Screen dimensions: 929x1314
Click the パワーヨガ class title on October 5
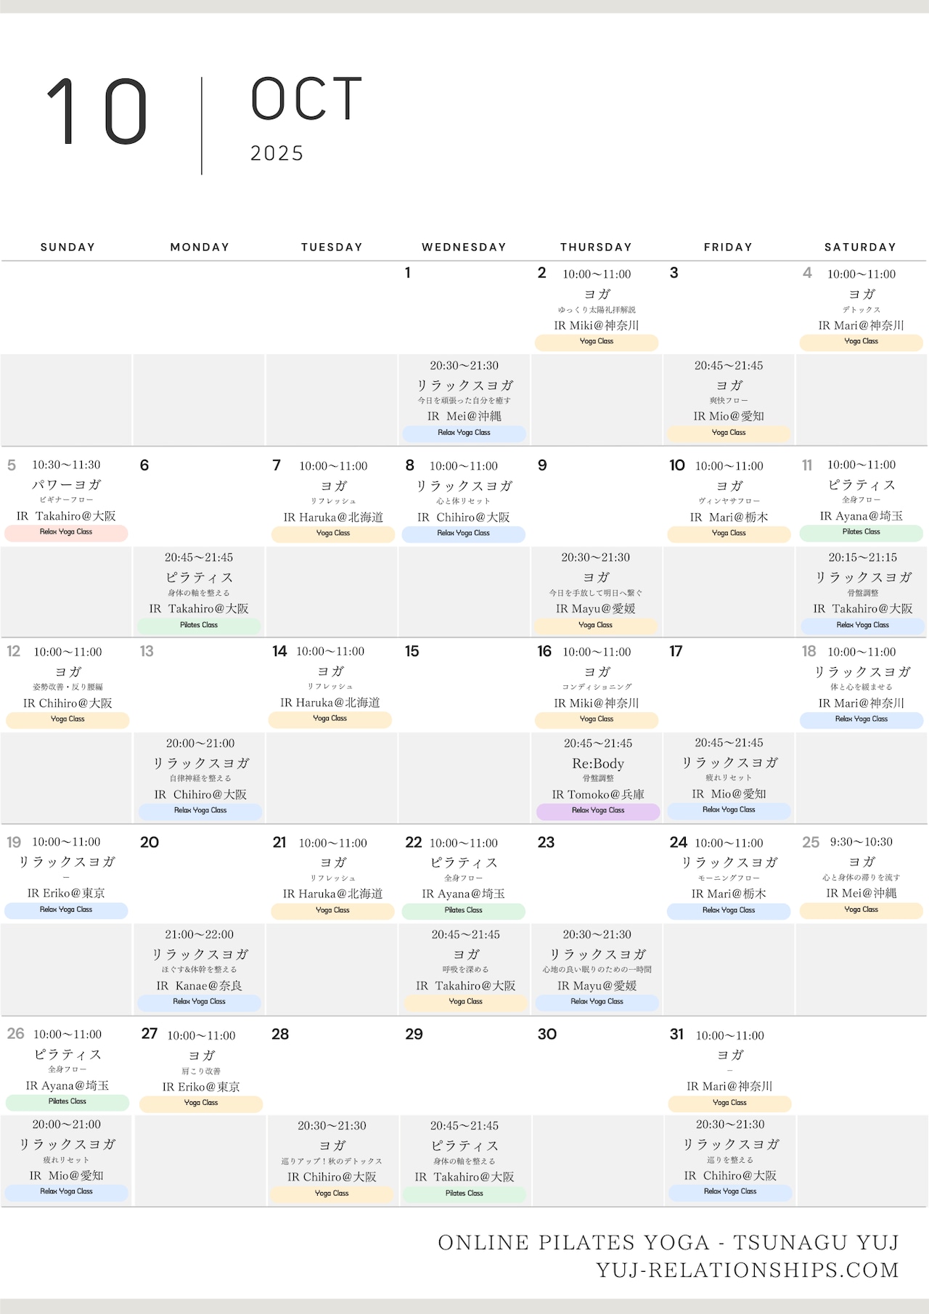pyautogui.click(x=66, y=484)
